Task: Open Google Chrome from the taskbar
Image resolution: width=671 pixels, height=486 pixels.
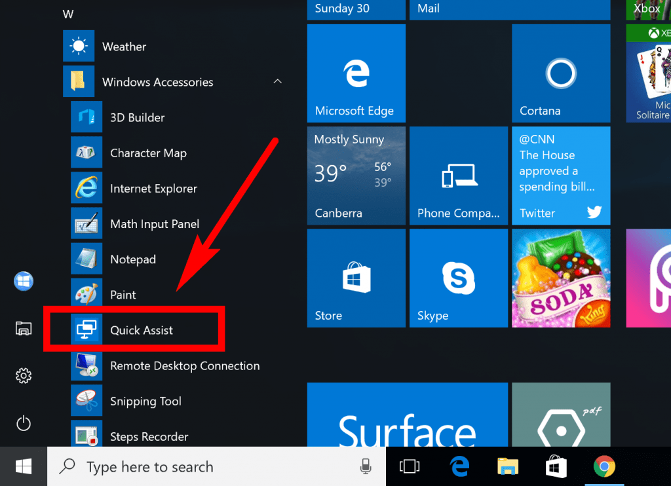Action: coord(604,466)
